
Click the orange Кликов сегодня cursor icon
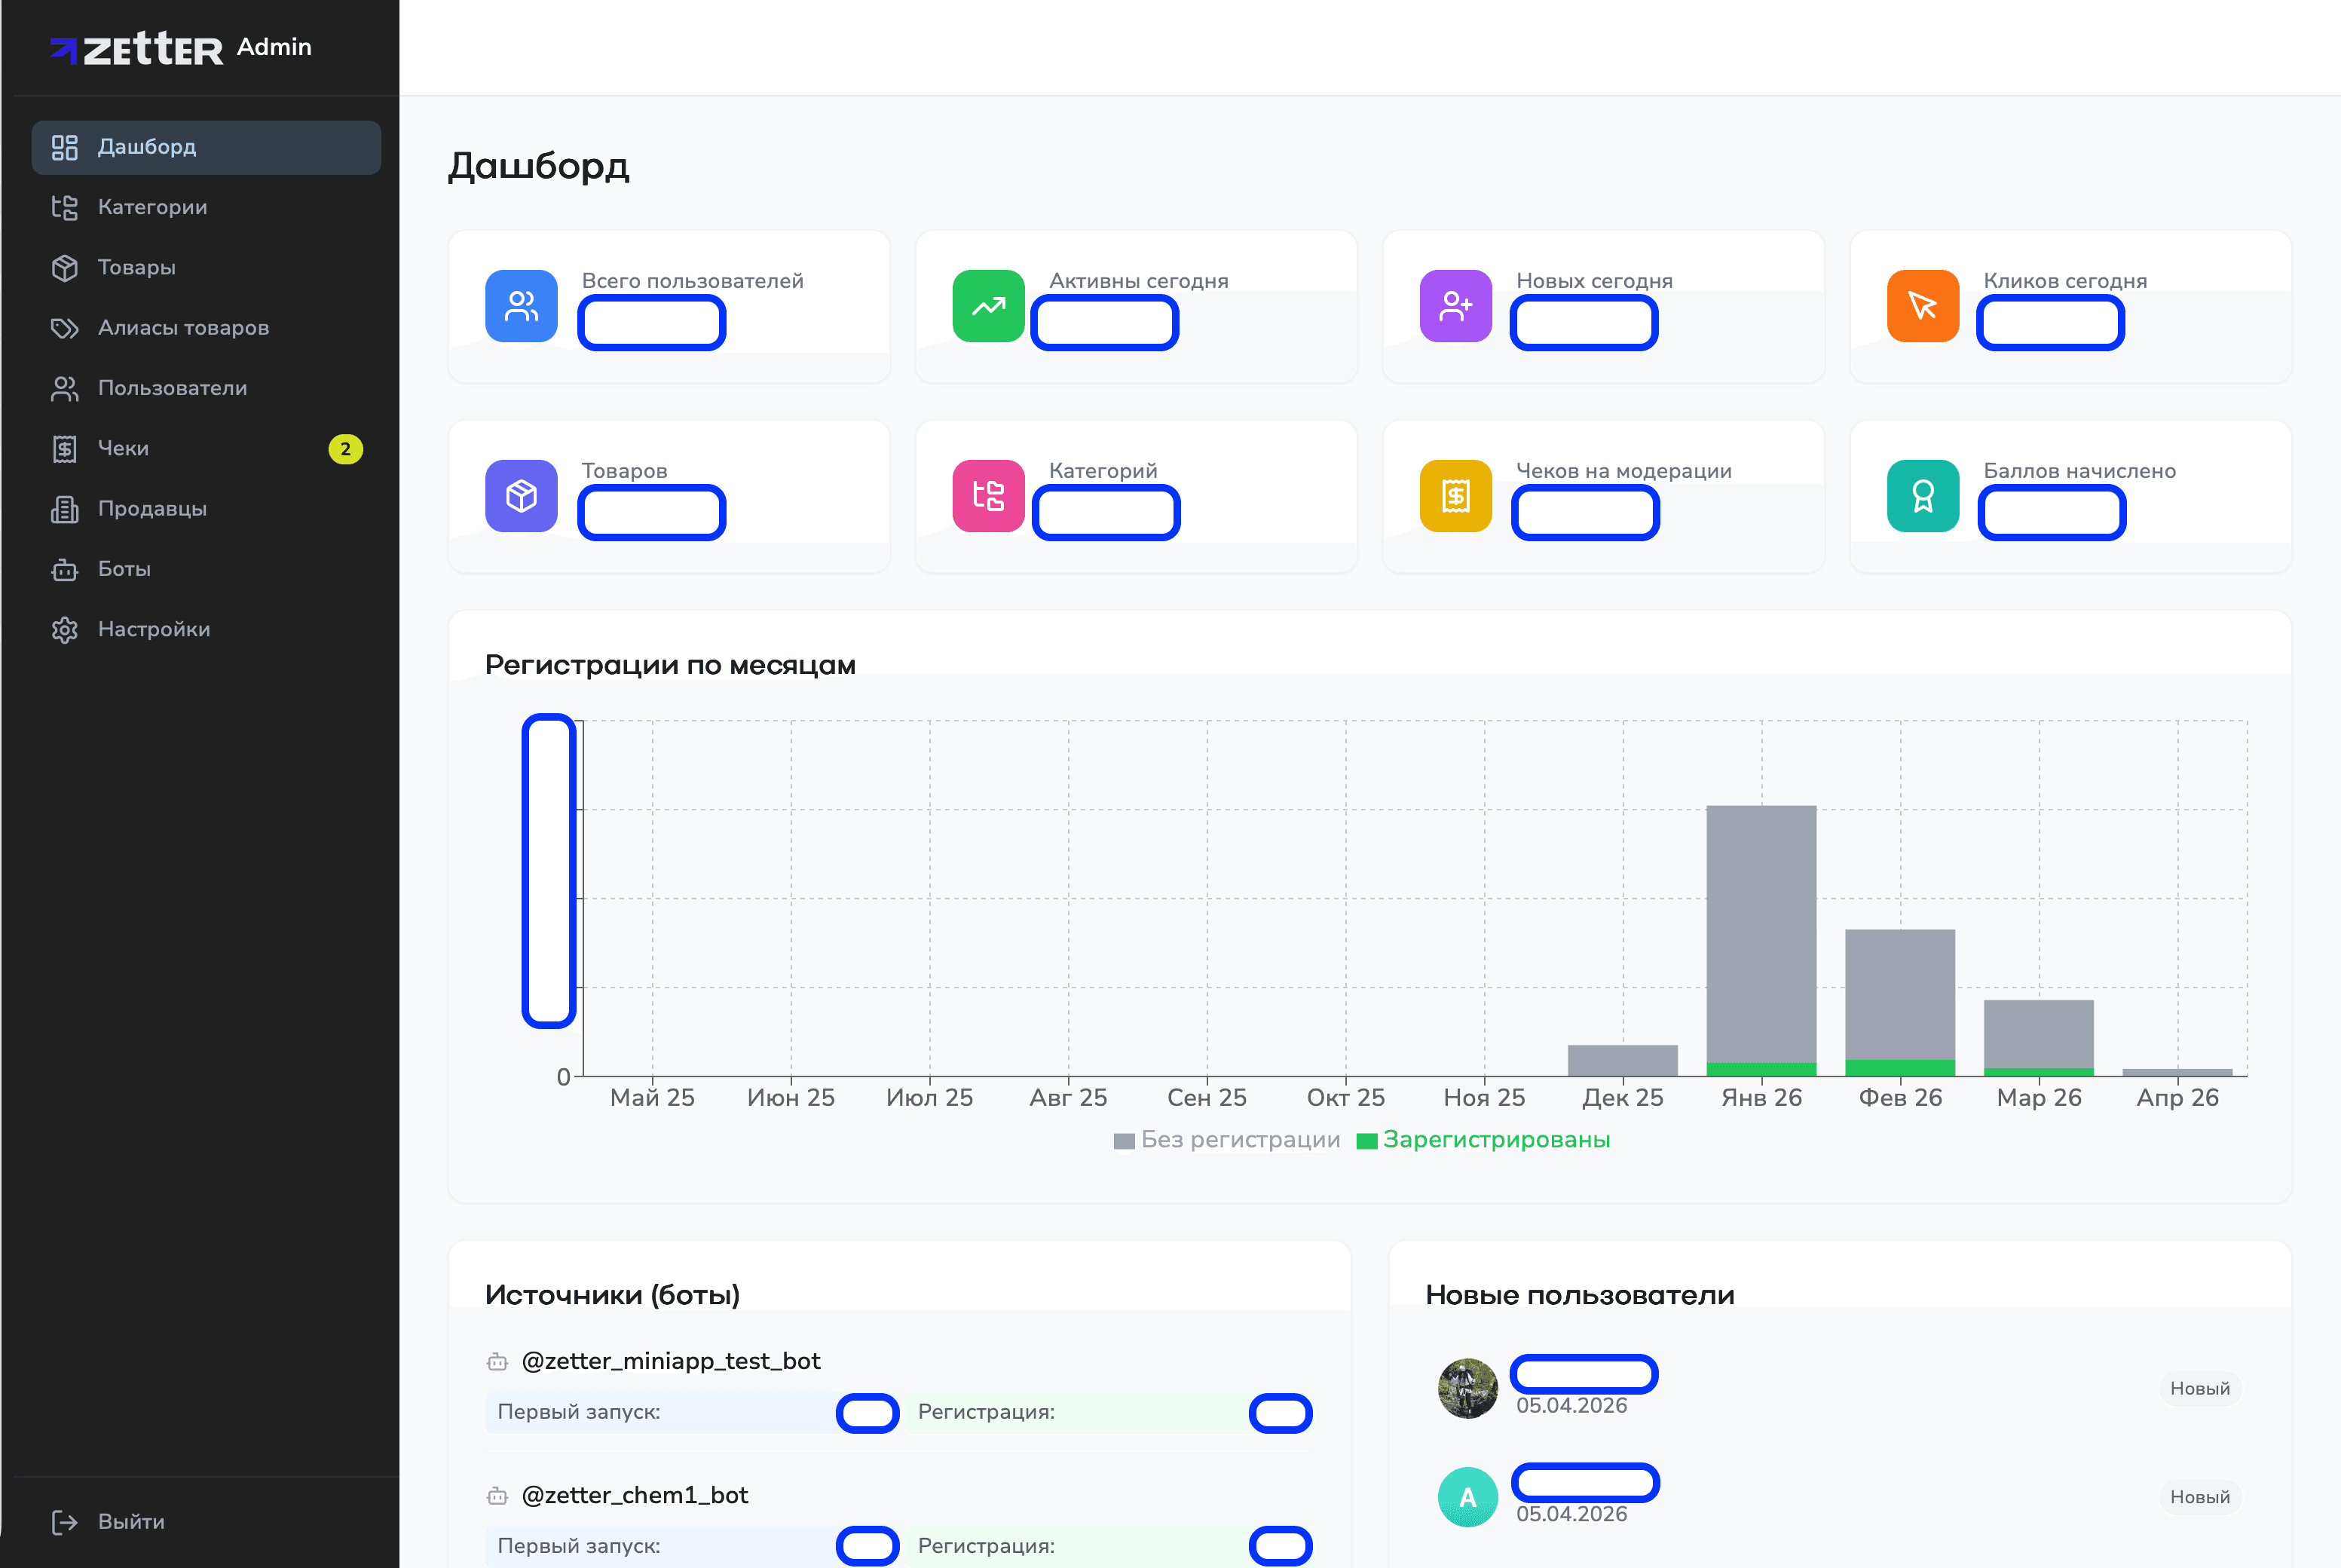[x=1922, y=306]
